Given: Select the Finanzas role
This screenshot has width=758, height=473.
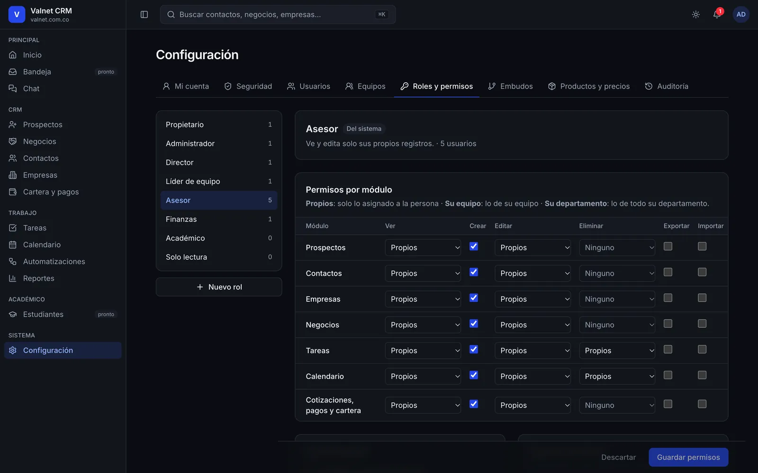Looking at the screenshot, I should pos(219,219).
